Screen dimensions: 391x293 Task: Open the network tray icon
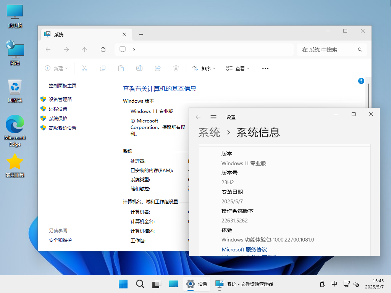click(346, 284)
